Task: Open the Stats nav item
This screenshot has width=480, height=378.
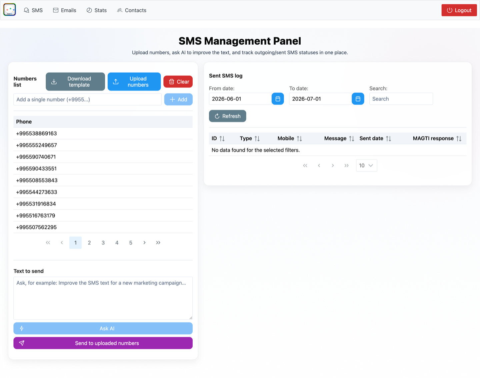Action: click(x=97, y=10)
